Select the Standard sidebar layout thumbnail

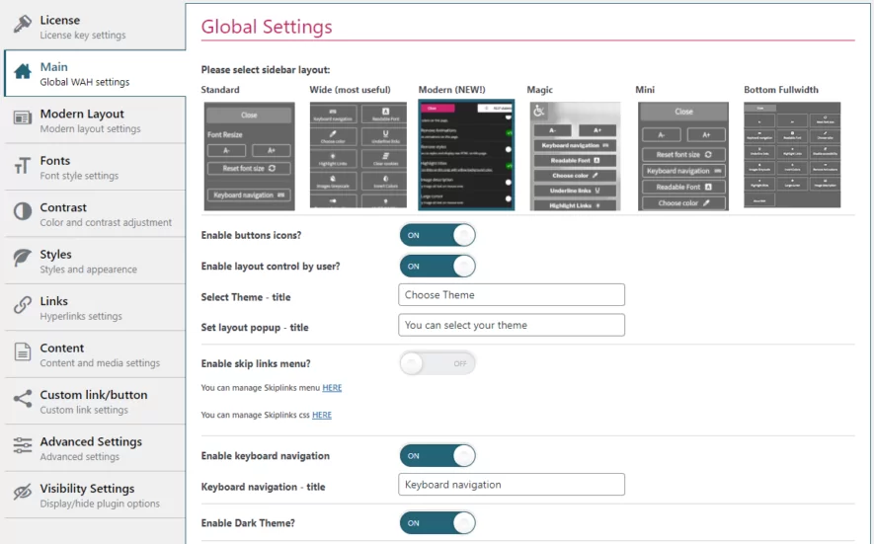point(249,156)
